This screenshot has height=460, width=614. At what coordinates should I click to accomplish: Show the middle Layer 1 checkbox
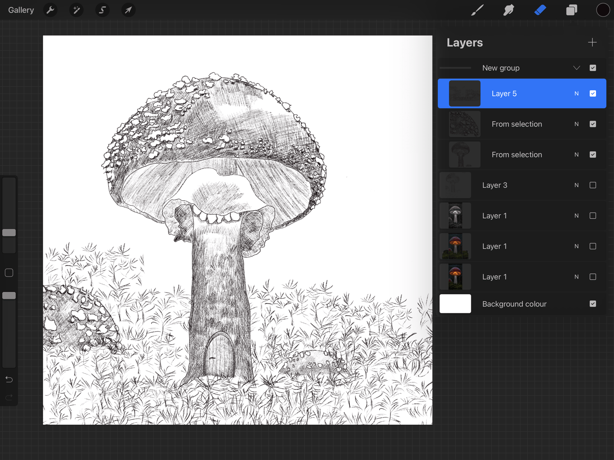(593, 246)
